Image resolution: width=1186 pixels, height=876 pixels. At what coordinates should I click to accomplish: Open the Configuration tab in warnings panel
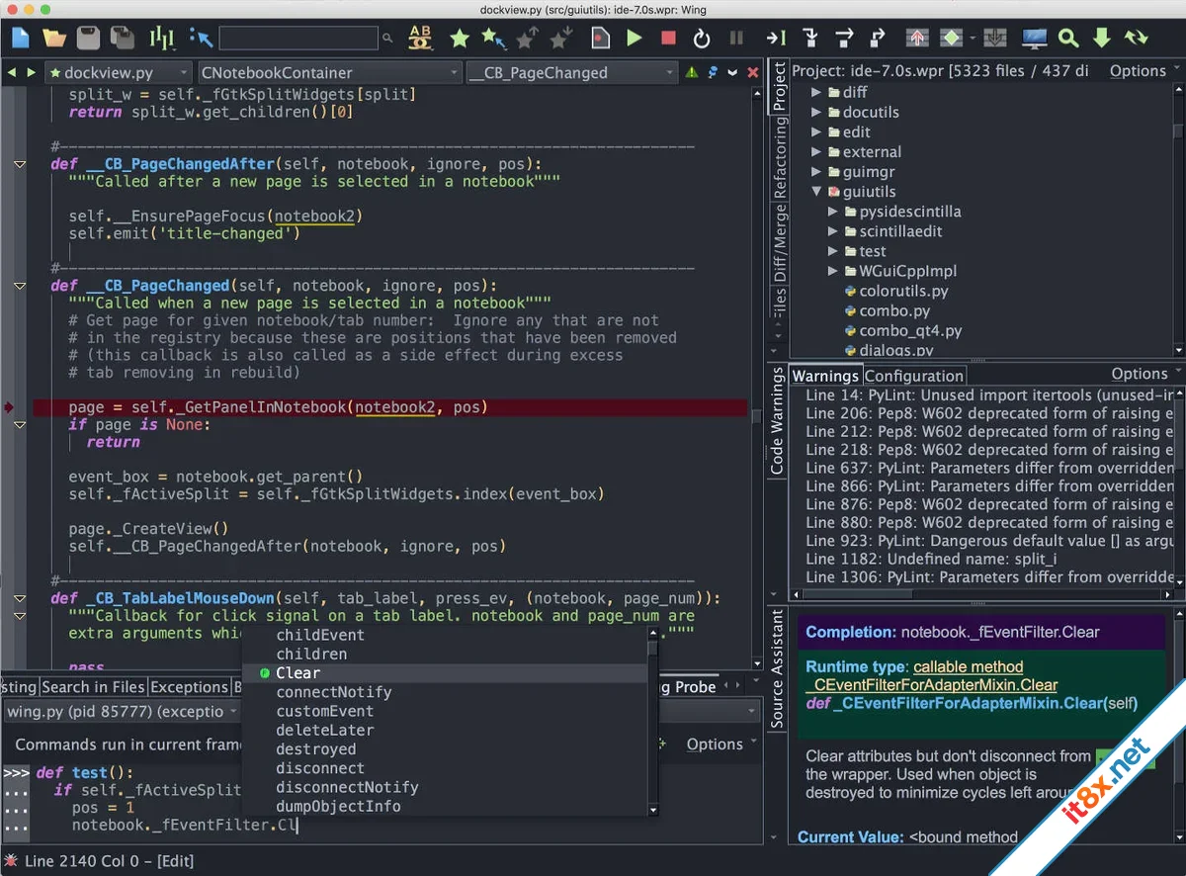point(914,376)
